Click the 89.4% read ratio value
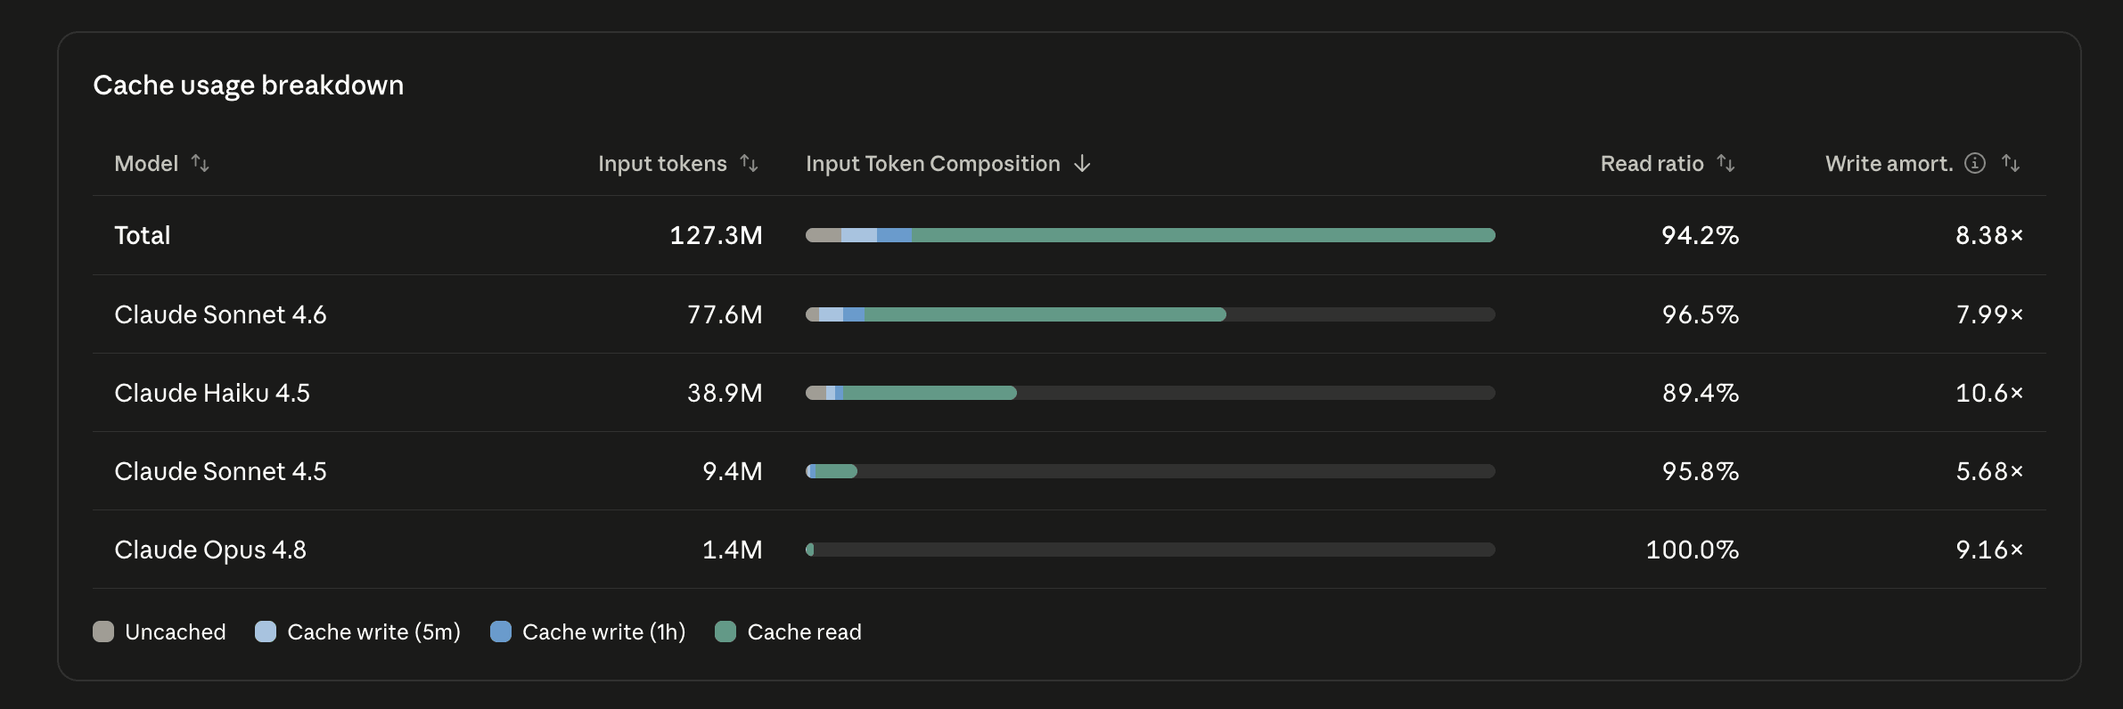2123x709 pixels. coord(1701,393)
